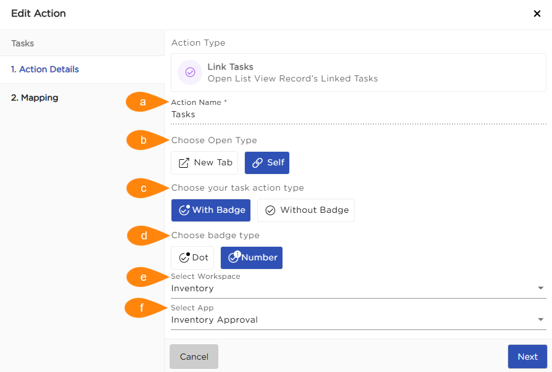Click the Tasks header in sidebar
This screenshot has width=552, height=372.
pos(23,44)
